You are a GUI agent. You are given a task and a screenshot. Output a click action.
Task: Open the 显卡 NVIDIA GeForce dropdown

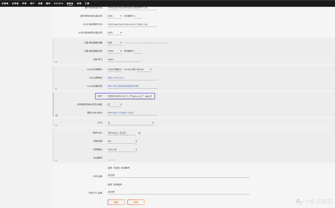(x=130, y=96)
